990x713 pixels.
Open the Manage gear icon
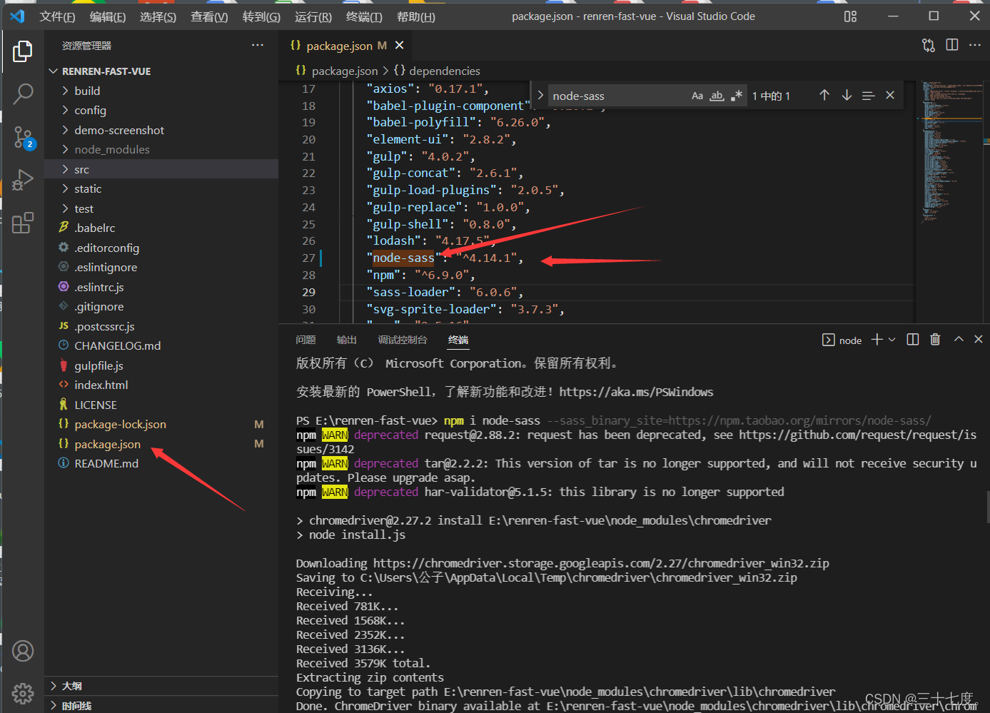point(23,693)
